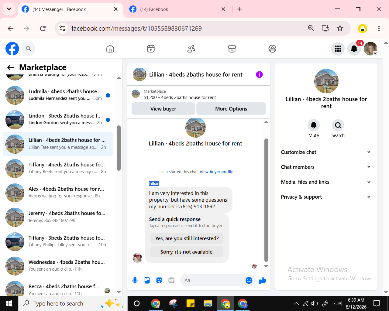389x311 pixels.
Task: Send quick reply 'Sorry, it's not available.'
Action: (x=187, y=252)
